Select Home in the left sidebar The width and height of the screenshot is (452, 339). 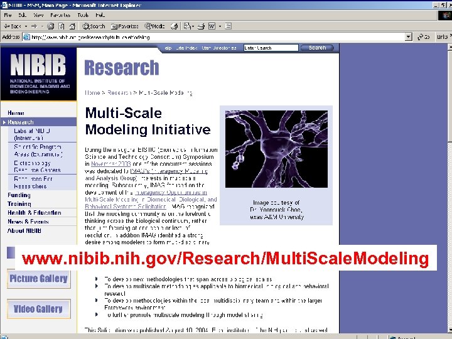tap(16, 113)
